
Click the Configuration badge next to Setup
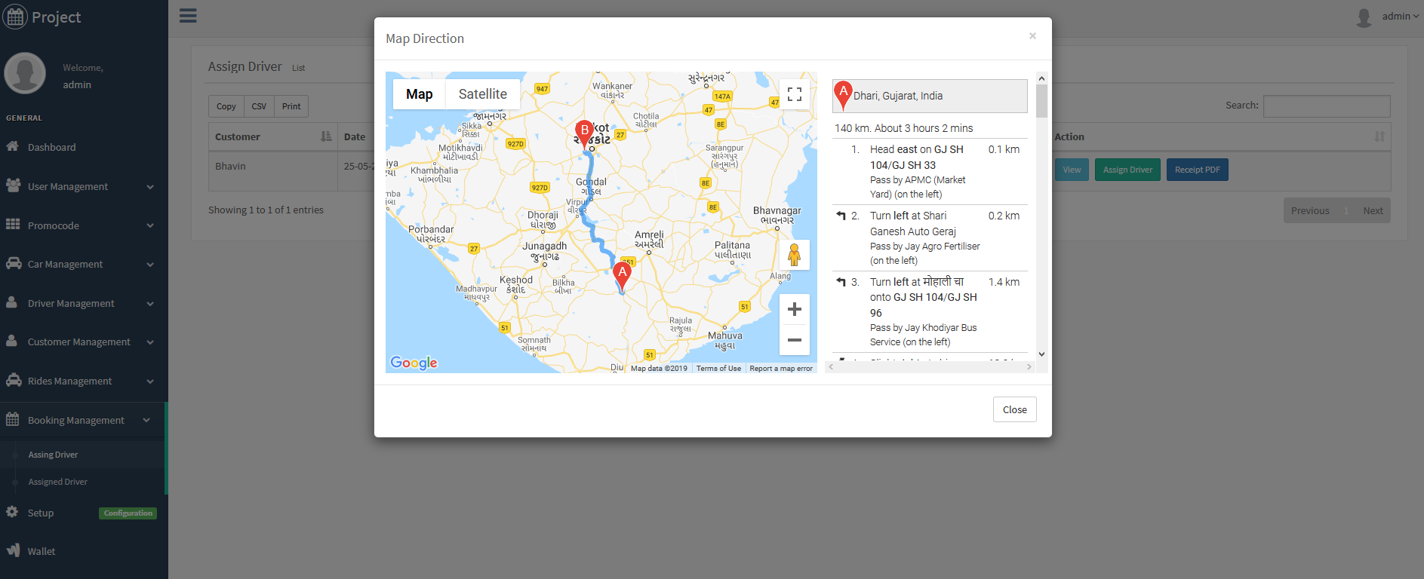[128, 513]
